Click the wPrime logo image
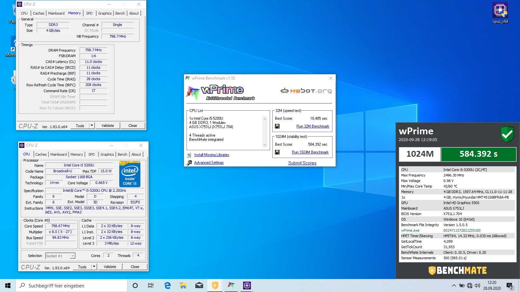 point(220,92)
